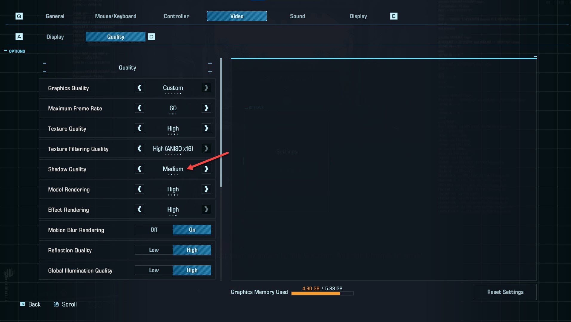Image resolution: width=571 pixels, height=322 pixels.
Task: Click the Scroll hint label
Action: [x=69, y=304]
